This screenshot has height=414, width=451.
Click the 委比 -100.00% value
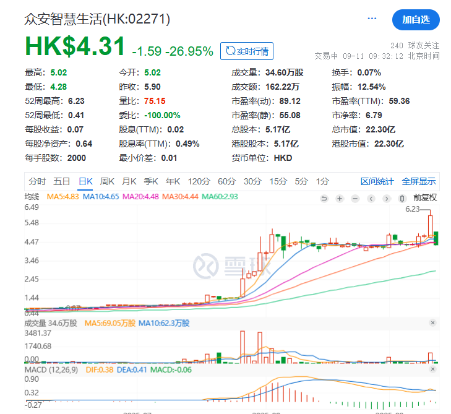(x=162, y=115)
